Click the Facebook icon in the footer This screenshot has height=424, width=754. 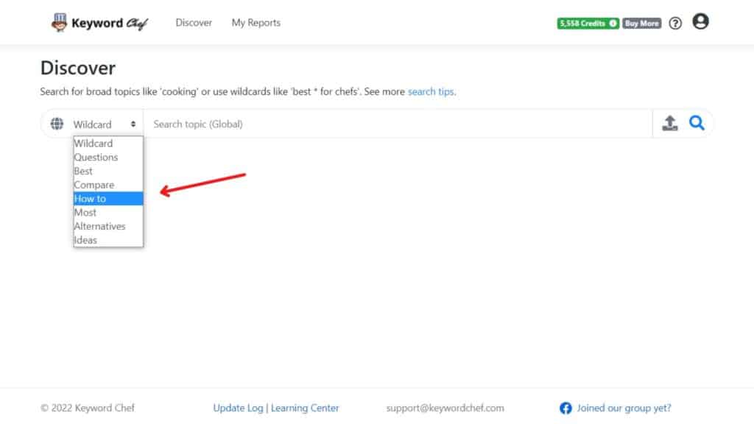(x=565, y=408)
